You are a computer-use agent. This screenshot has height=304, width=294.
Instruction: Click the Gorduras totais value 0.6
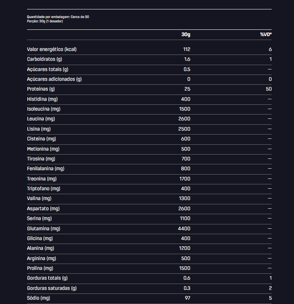click(187, 278)
